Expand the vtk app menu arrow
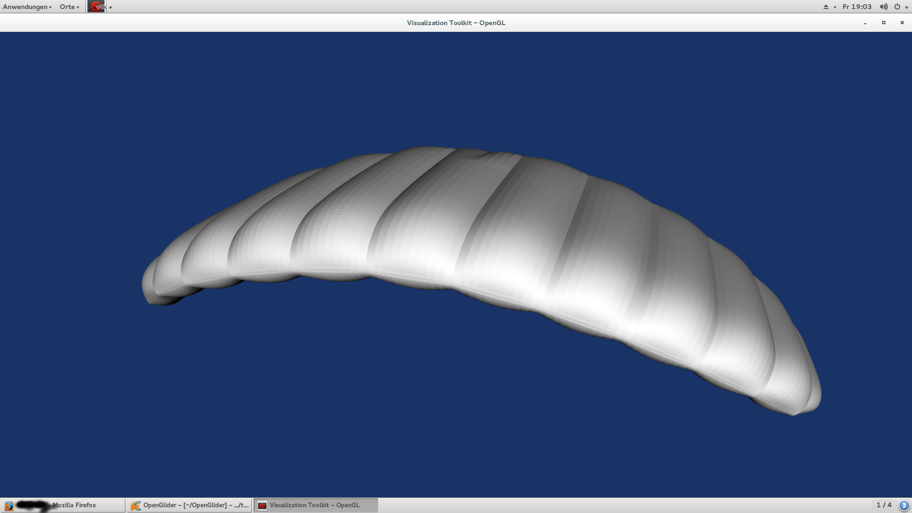912x513 pixels. pyautogui.click(x=111, y=7)
